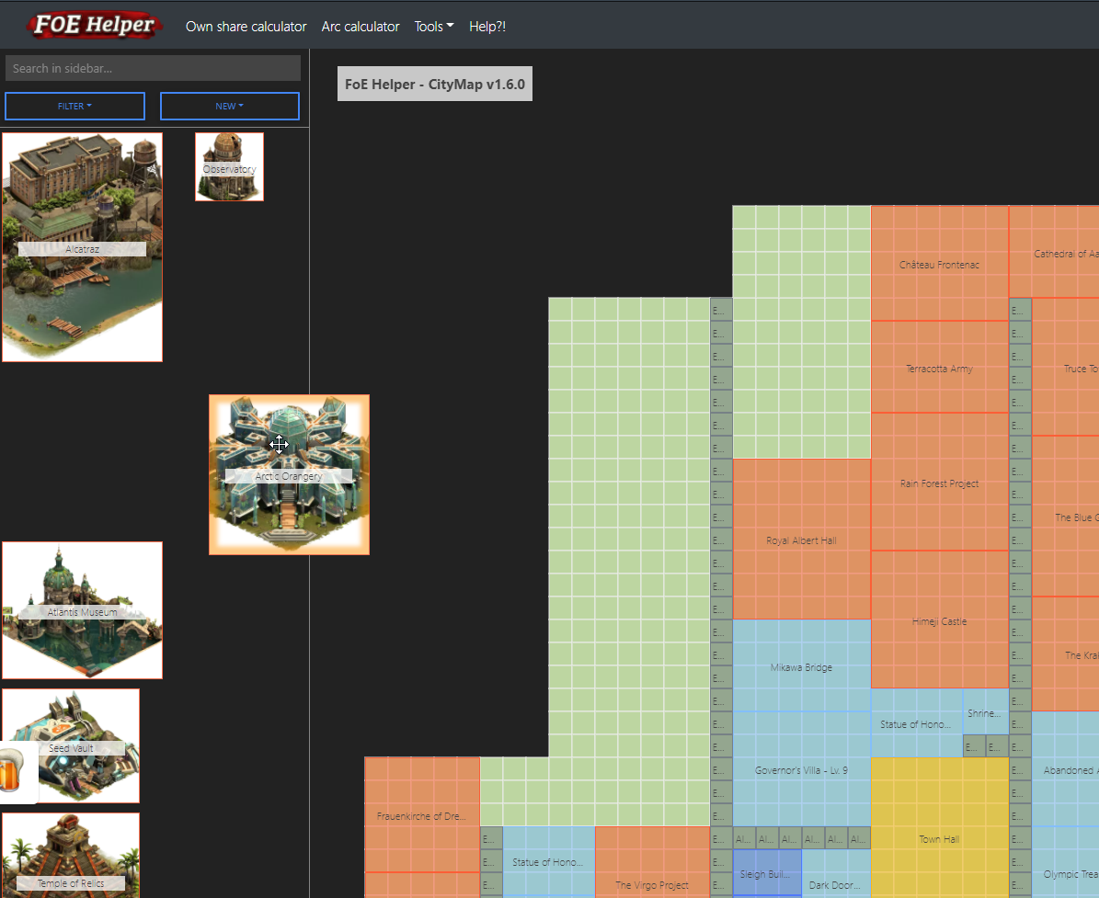Viewport: 1099px width, 898px height.
Task: Select the Atlantis Museum thumbnail
Action: point(82,610)
